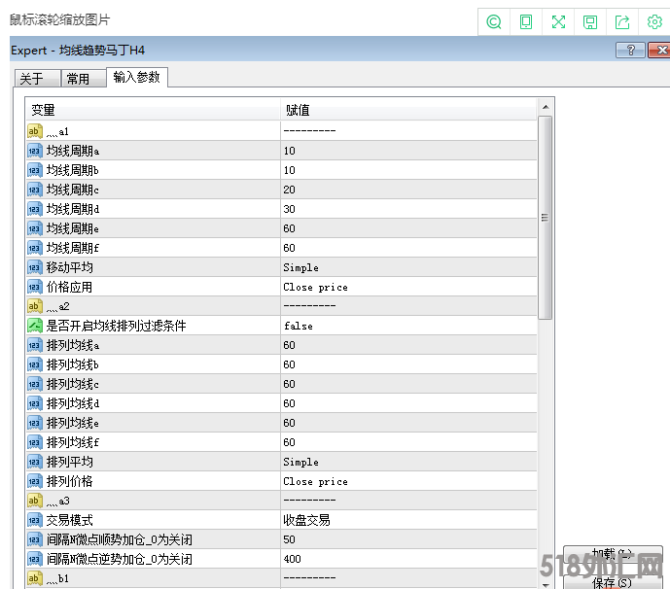Click the share export icon in viewer toolbar
Screen dimensions: 670x589
[x=622, y=21]
